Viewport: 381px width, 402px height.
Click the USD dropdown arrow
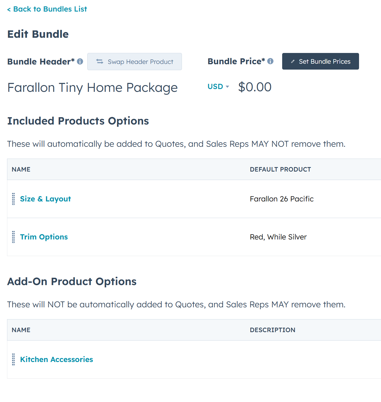tap(228, 86)
